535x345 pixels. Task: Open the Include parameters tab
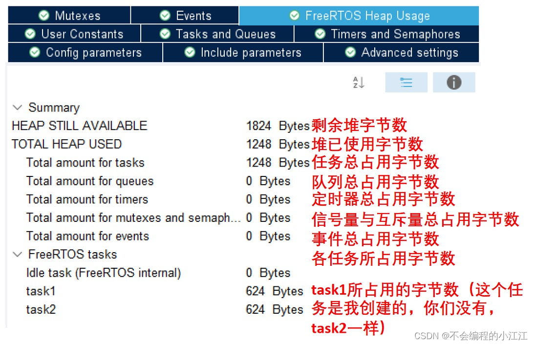[x=243, y=52]
